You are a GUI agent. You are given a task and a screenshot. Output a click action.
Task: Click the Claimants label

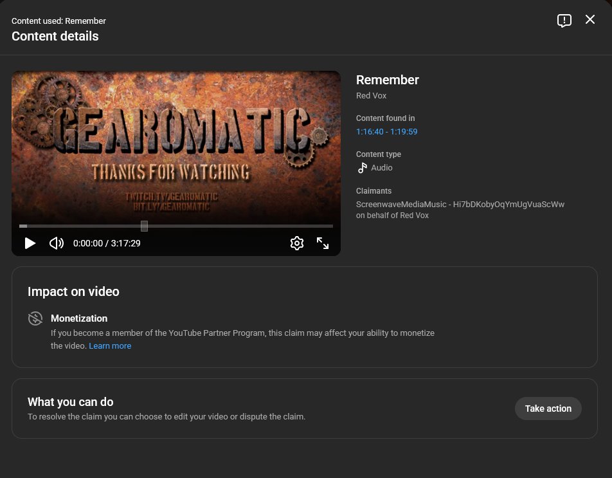373,191
